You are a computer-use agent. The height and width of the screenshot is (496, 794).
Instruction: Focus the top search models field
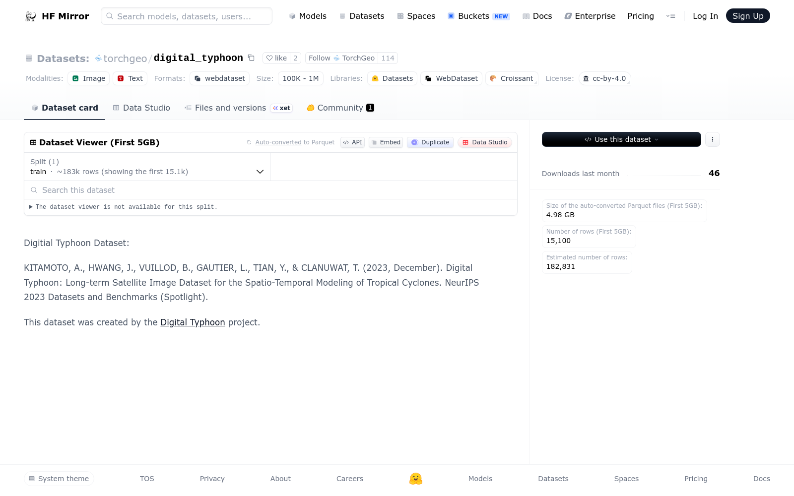point(187,16)
